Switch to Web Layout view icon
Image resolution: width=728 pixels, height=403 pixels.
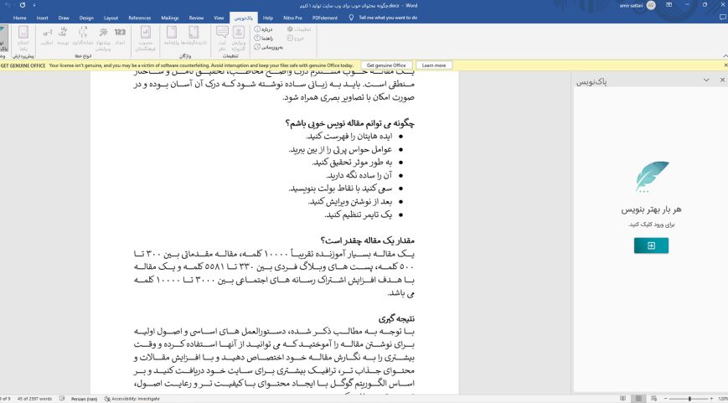pyautogui.click(x=653, y=399)
